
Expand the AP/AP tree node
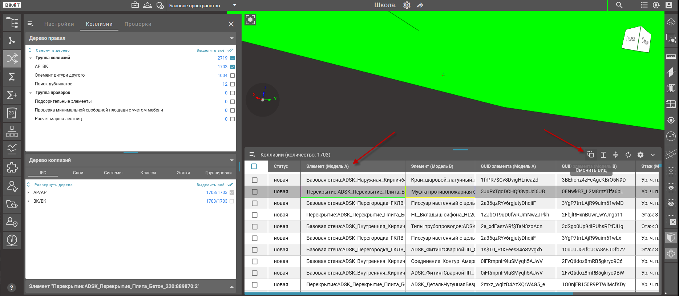pos(29,192)
